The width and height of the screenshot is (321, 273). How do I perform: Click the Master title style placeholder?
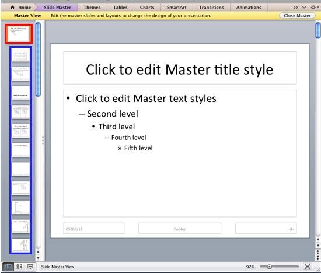[180, 68]
